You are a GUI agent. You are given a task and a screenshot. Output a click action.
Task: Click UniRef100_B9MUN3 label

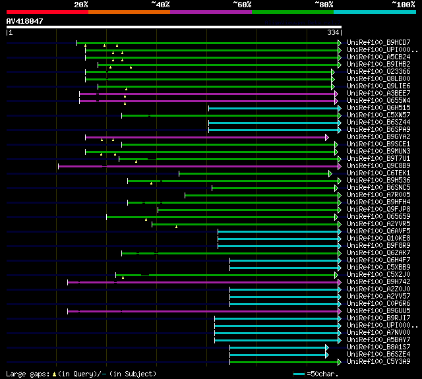[378, 152]
